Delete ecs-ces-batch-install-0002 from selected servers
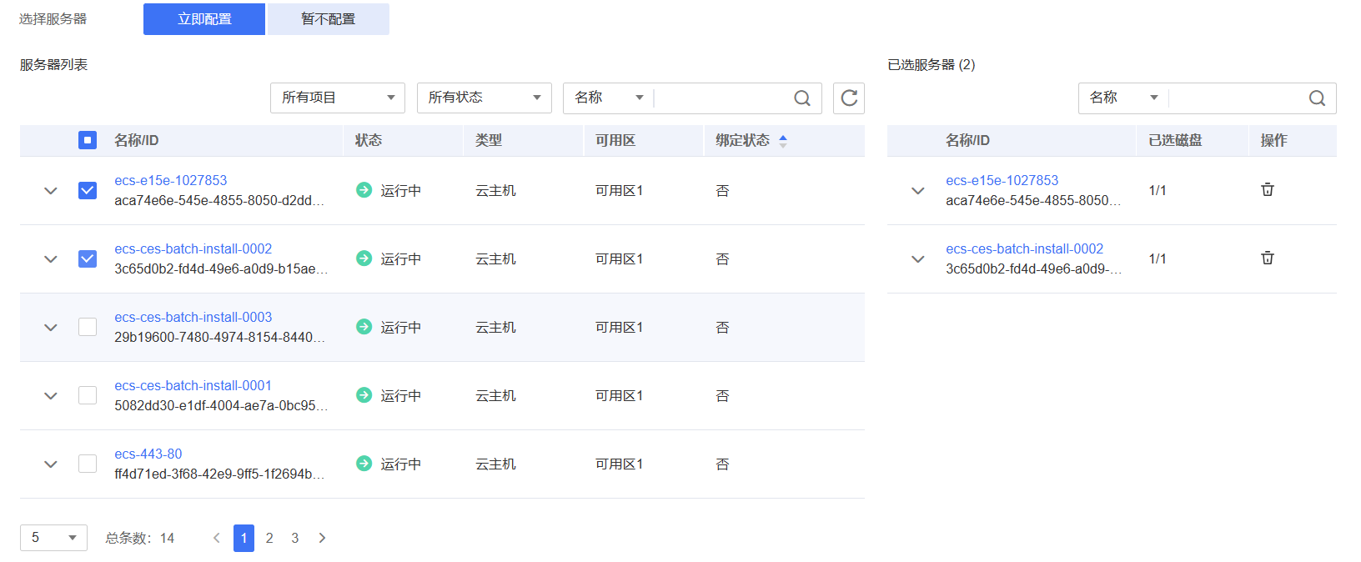 (x=1268, y=258)
